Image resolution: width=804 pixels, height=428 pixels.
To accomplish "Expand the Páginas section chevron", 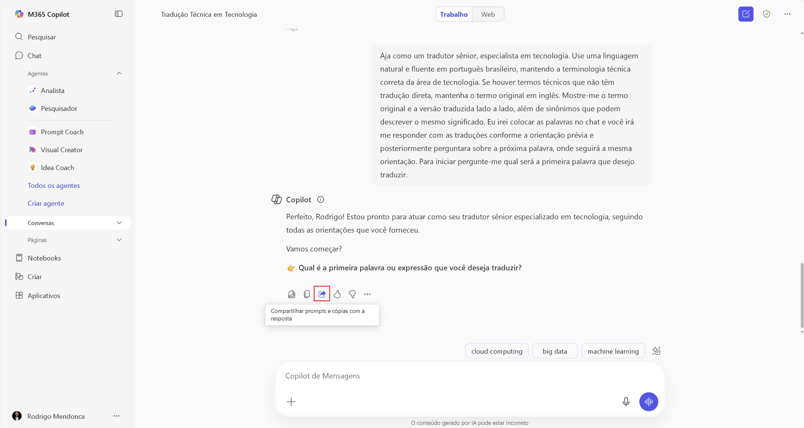I will (119, 240).
